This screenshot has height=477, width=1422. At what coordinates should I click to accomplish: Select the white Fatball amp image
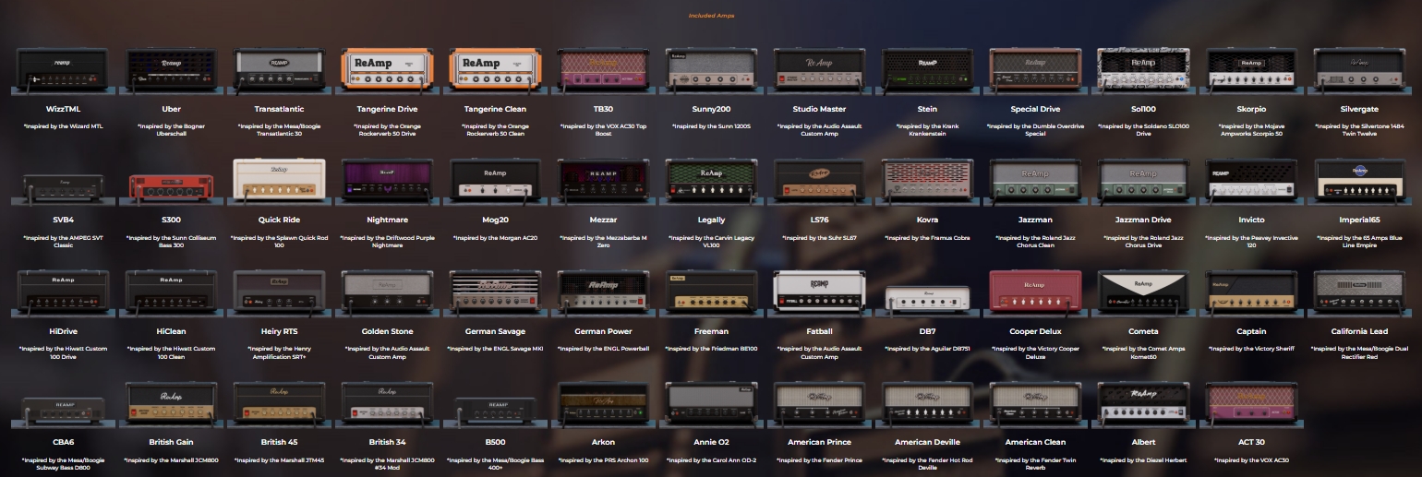point(819,292)
